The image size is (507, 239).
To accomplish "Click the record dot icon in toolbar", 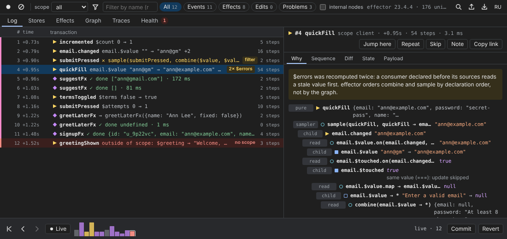I will (8, 7).
